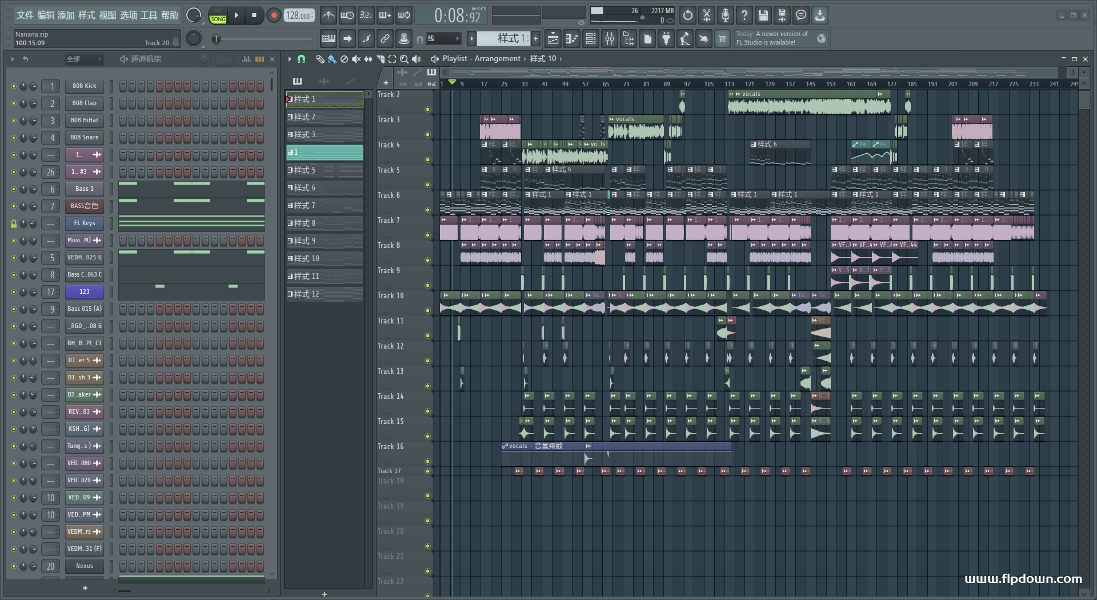Toggle PAT/SONG playback mode
Image resolution: width=1097 pixels, height=600 pixels.
(x=218, y=15)
